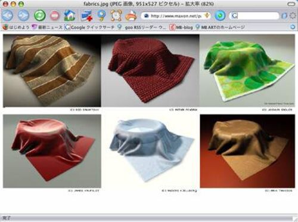Image resolution: width=298 pixels, height=222 pixels.
Task: Click the print icon in toolbar
Action: [131, 16]
